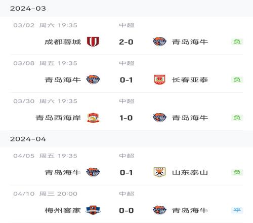Open 青岛海牛 logo in the 03/02 match
Screen dimensions: 253x223
tap(159, 42)
